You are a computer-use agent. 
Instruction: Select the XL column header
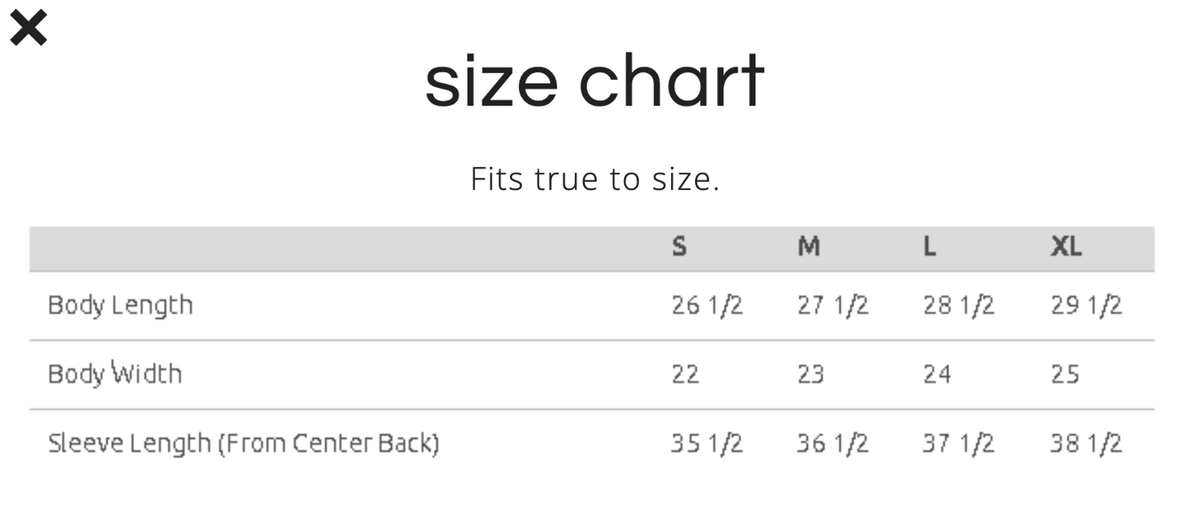pyautogui.click(x=1066, y=247)
